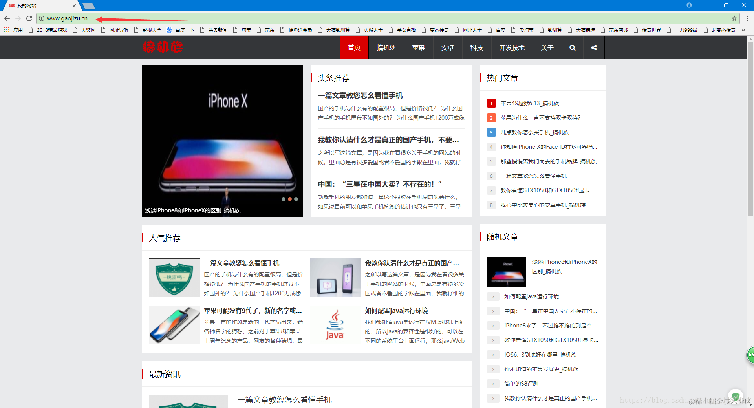The width and height of the screenshot is (754, 408).
Task: Click the green floating circle at right edge
Action: click(750, 355)
